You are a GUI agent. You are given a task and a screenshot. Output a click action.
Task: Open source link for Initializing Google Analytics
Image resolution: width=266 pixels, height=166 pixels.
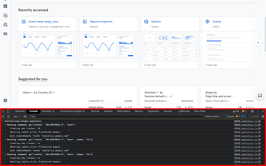click(x=247, y=121)
